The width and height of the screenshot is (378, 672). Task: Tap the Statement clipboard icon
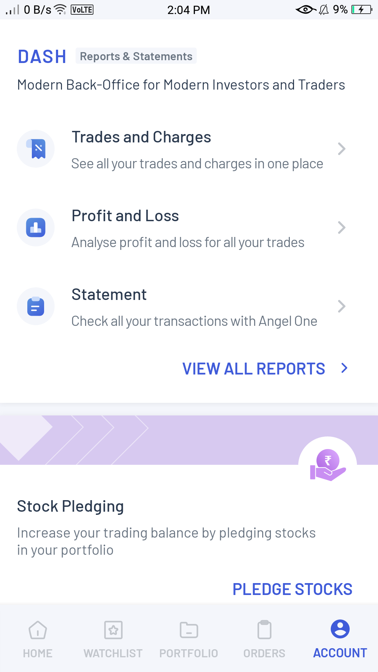click(36, 306)
